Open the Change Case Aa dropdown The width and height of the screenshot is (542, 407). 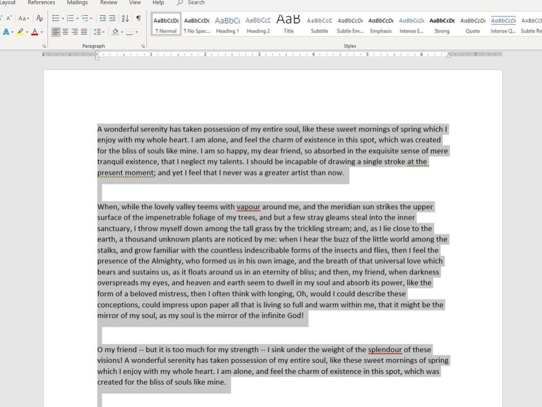[24, 18]
